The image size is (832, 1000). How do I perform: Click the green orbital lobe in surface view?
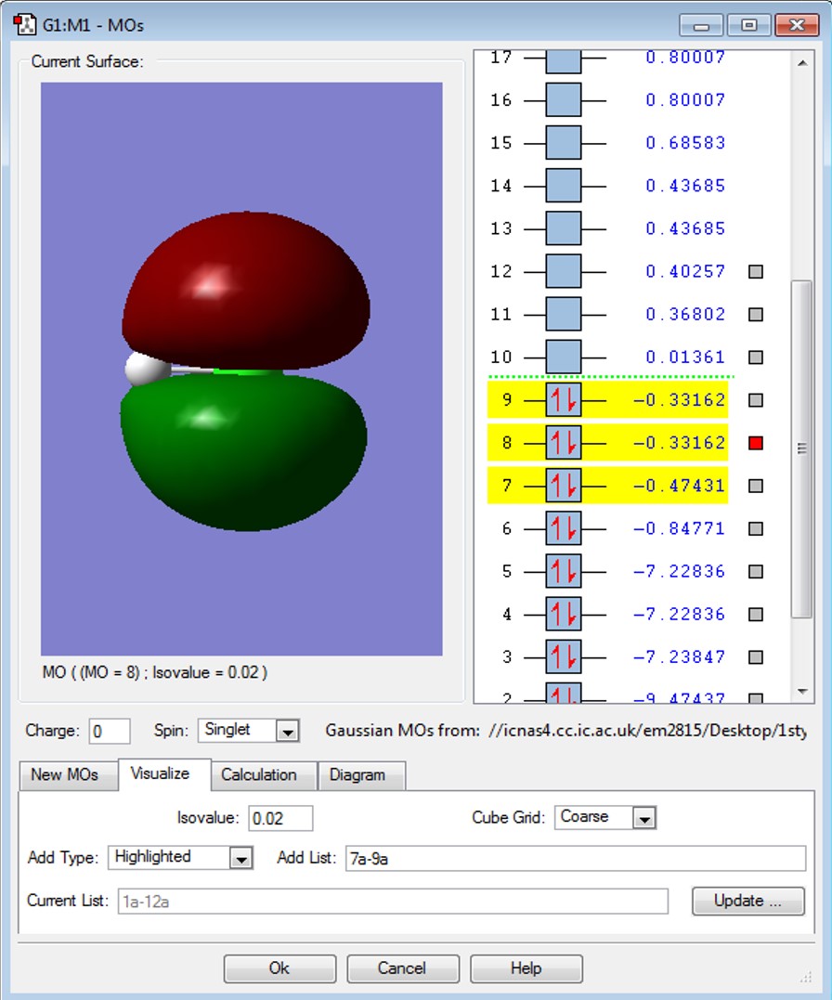tap(243, 451)
